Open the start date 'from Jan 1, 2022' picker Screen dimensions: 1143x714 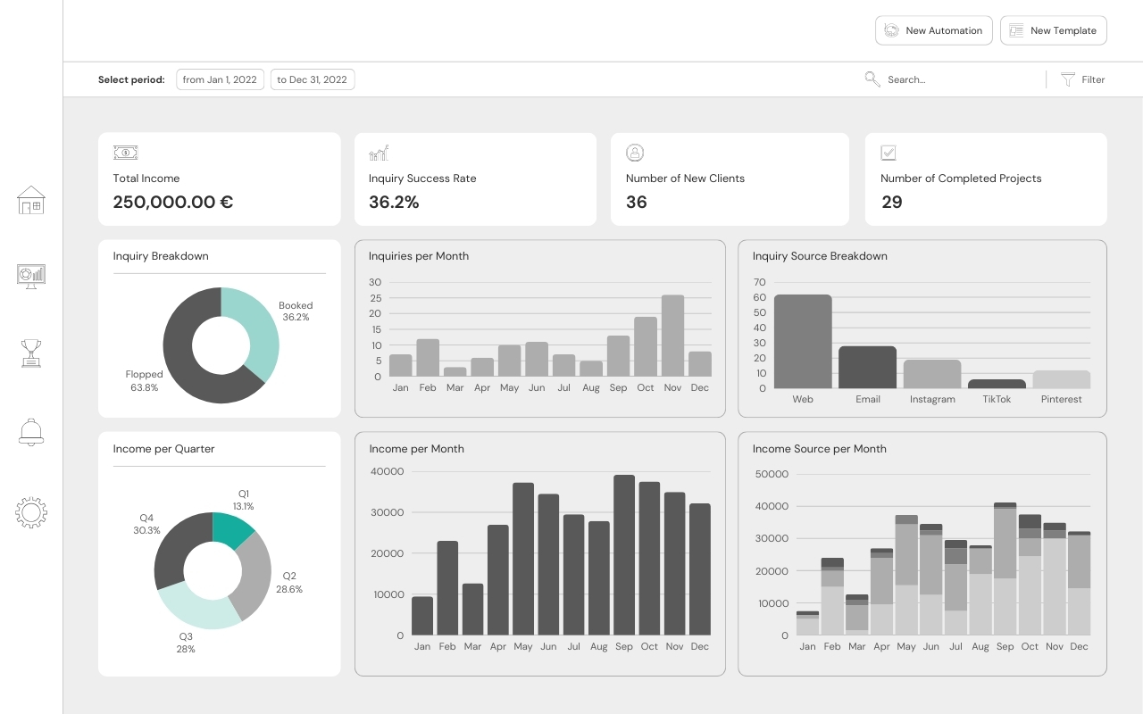tap(220, 79)
